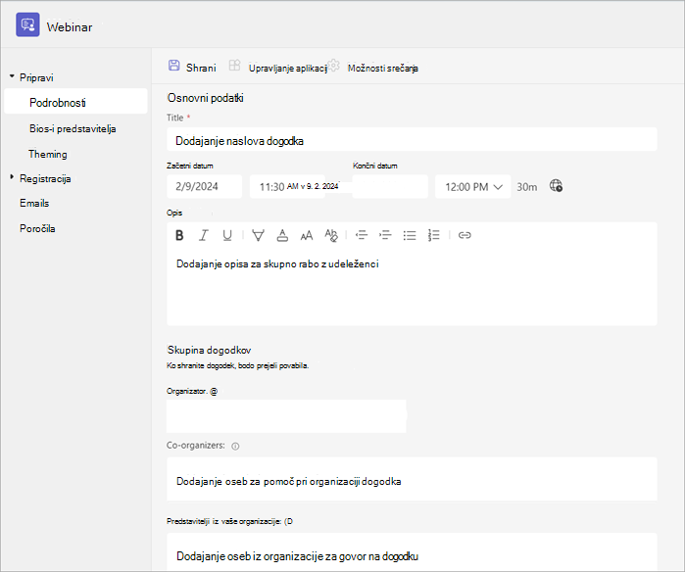Insert a bulleted list
This screenshot has height=572, width=685.
(x=410, y=235)
